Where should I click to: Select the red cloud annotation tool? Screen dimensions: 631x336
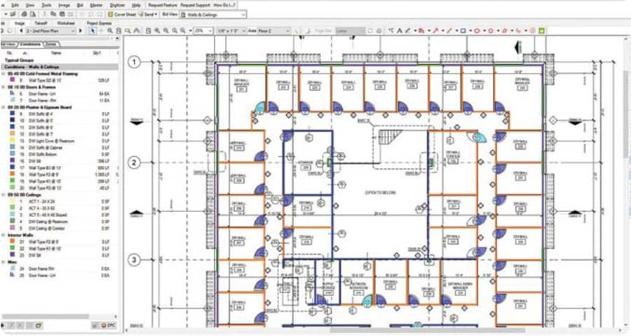point(505,31)
